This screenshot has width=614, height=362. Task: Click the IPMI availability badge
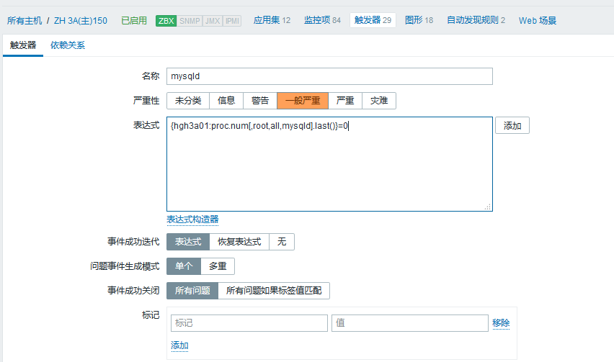point(232,20)
